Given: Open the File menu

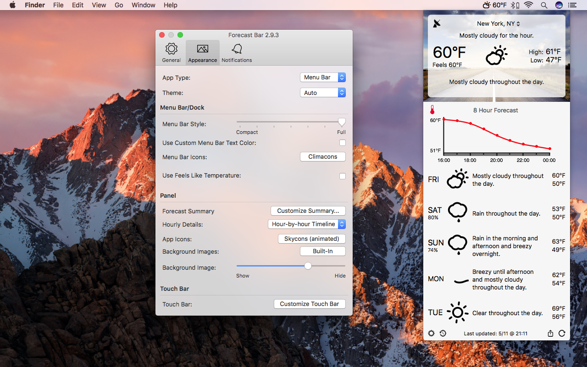Looking at the screenshot, I should [58, 5].
